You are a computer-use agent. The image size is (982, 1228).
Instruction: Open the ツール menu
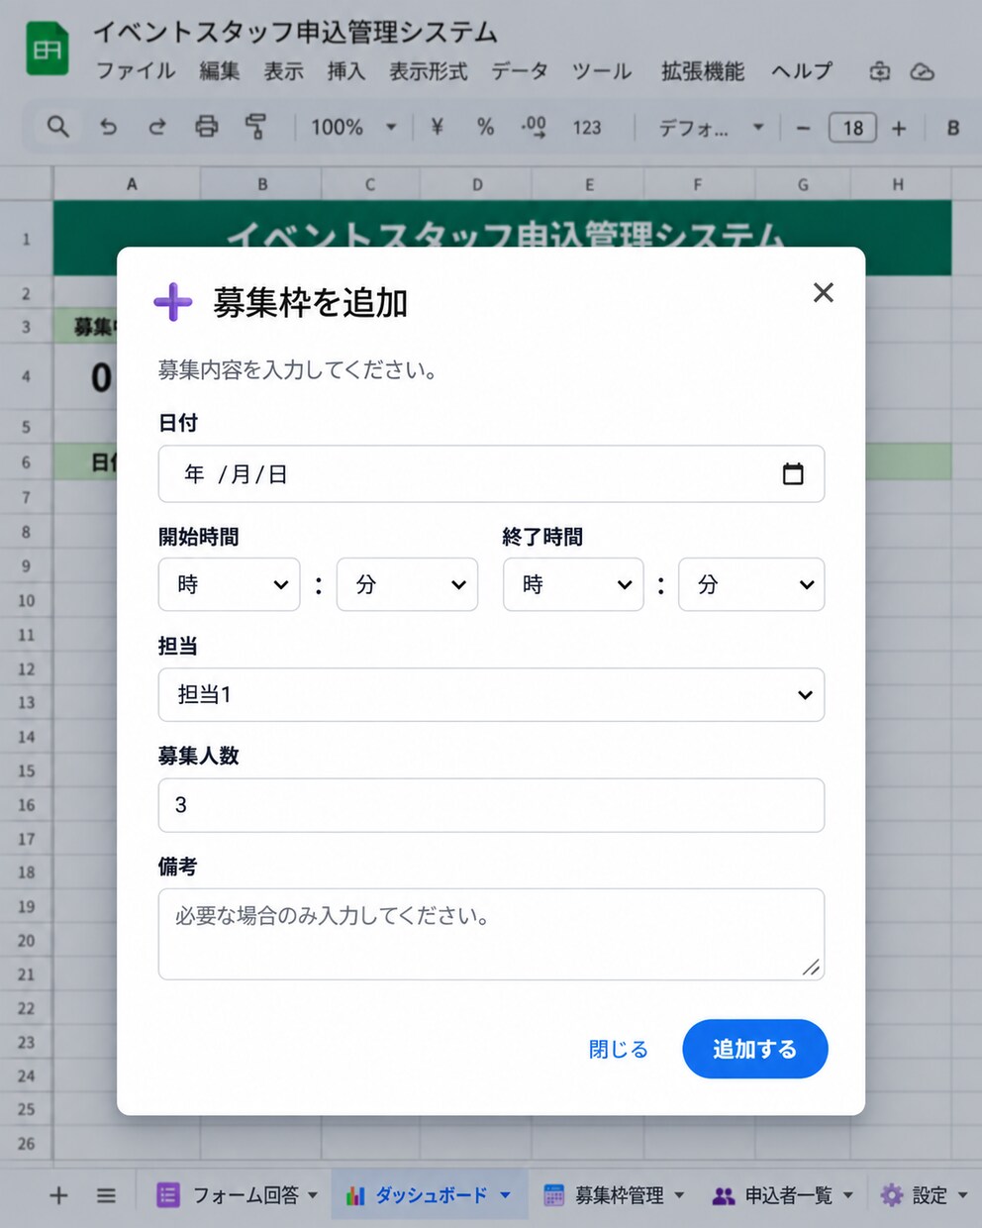click(x=602, y=71)
